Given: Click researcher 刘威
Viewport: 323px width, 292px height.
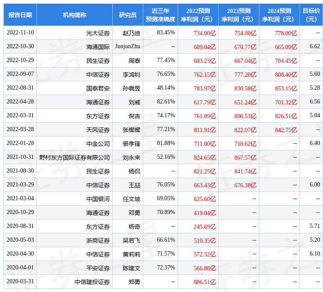Looking at the screenshot, I should [x=134, y=102].
